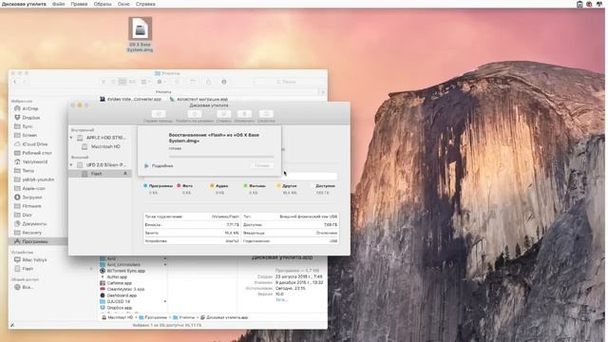Screen dimensions: 608x342
Task: Click Программы in Finder path bar
Action: (153, 317)
